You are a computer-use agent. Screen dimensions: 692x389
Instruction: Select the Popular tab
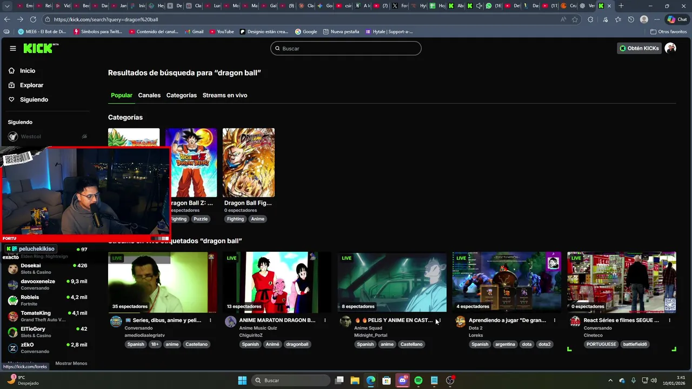pyautogui.click(x=122, y=95)
